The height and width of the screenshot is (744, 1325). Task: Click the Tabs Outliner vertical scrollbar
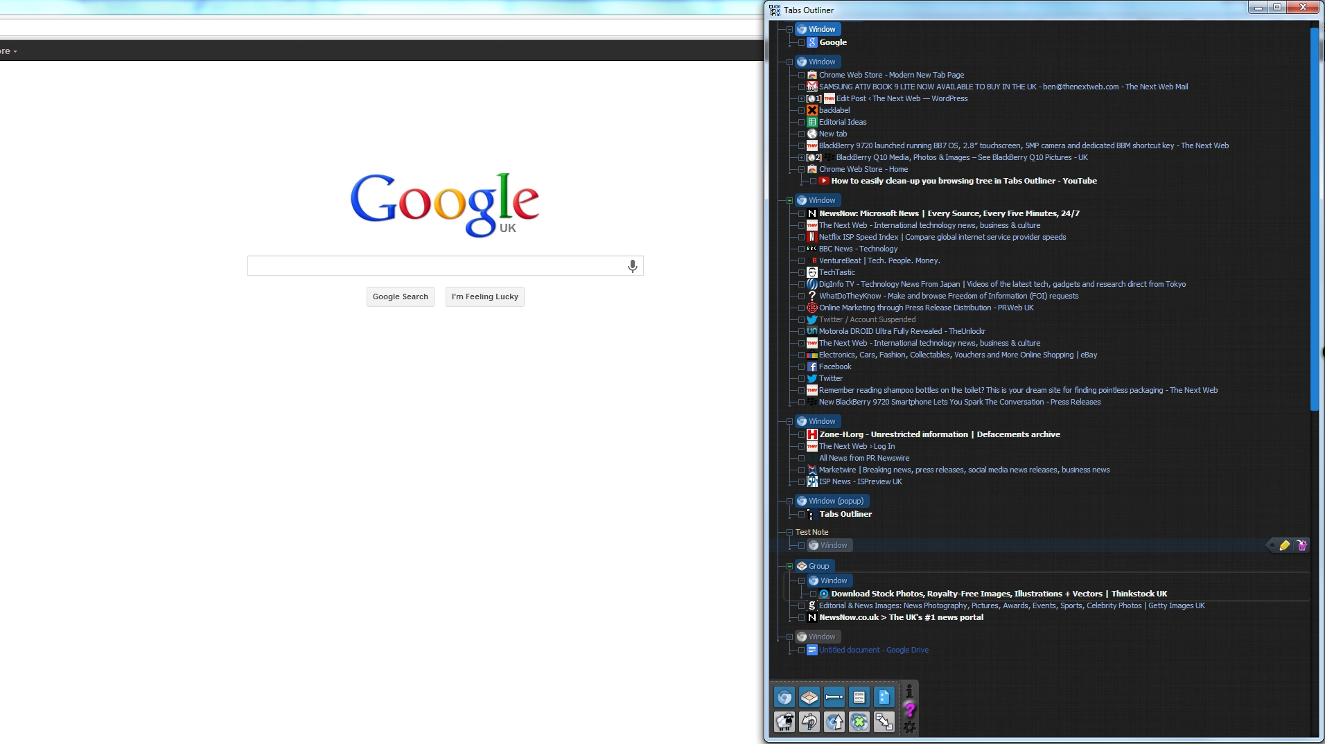pos(1314,219)
